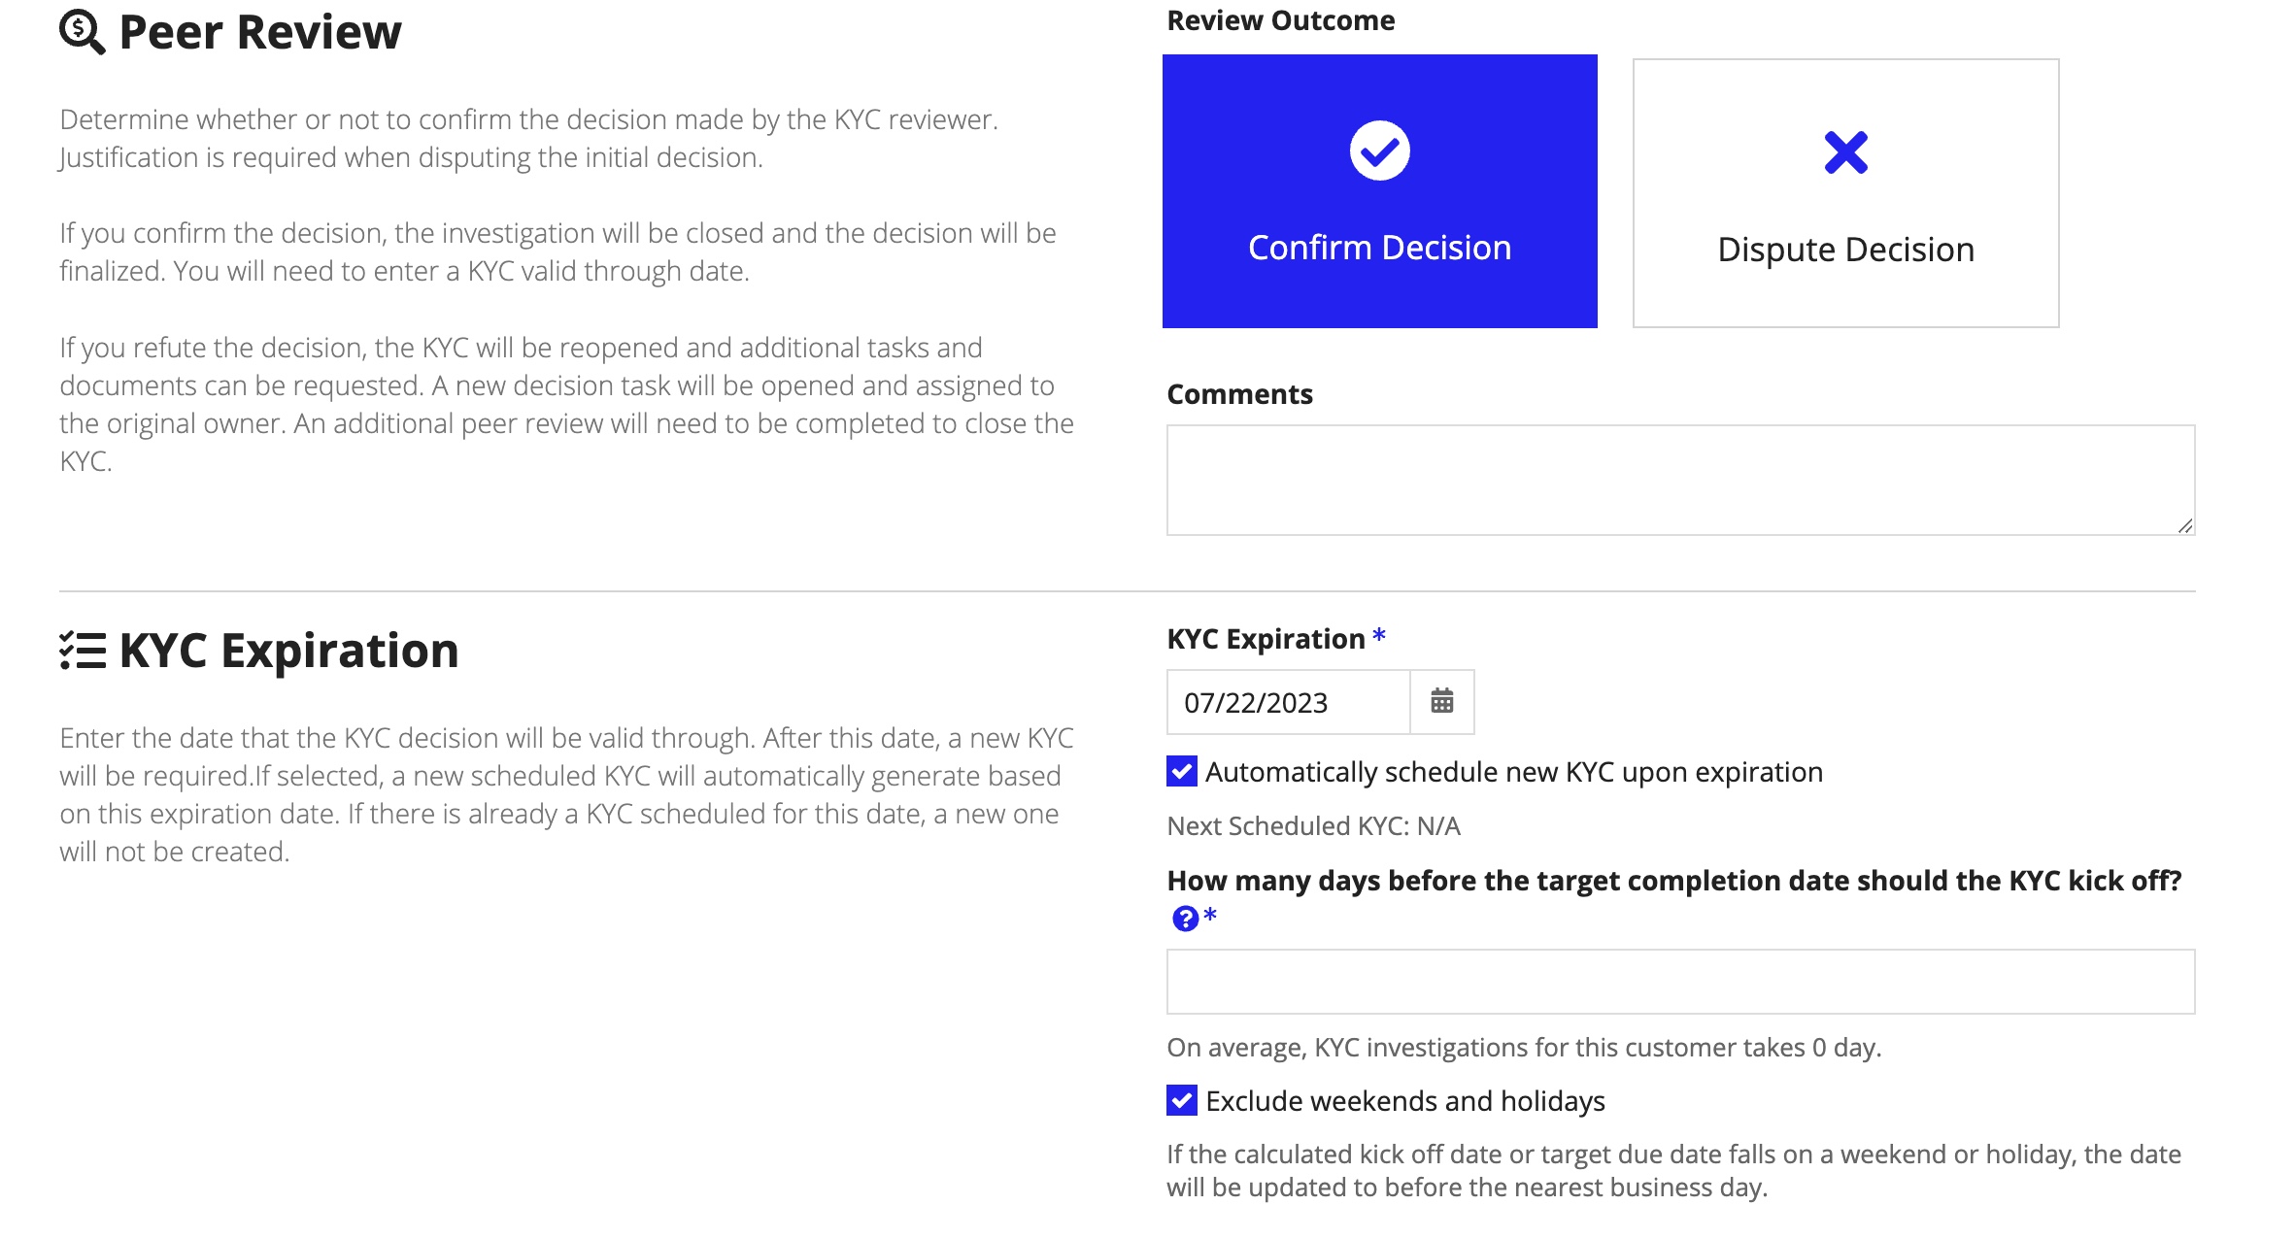Click the KYC expiration date 07/22/2023 input
The height and width of the screenshot is (1239, 2296).
pos(1286,702)
